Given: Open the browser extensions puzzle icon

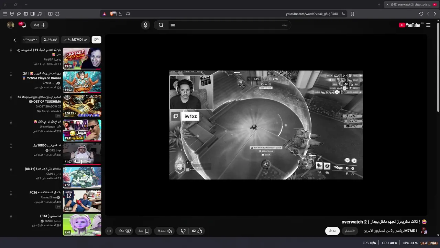Looking at the screenshot, I should [57, 14].
